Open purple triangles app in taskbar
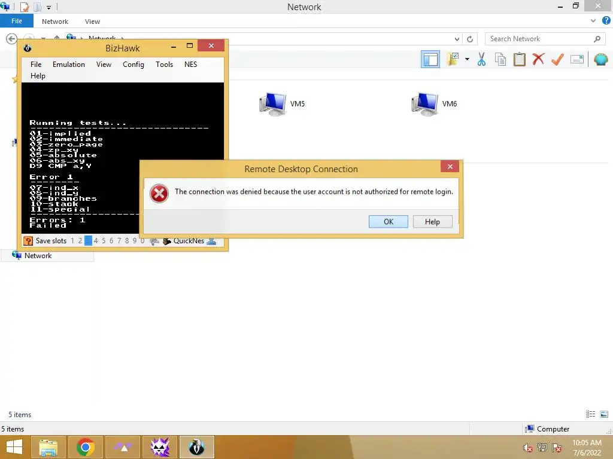 point(123,447)
